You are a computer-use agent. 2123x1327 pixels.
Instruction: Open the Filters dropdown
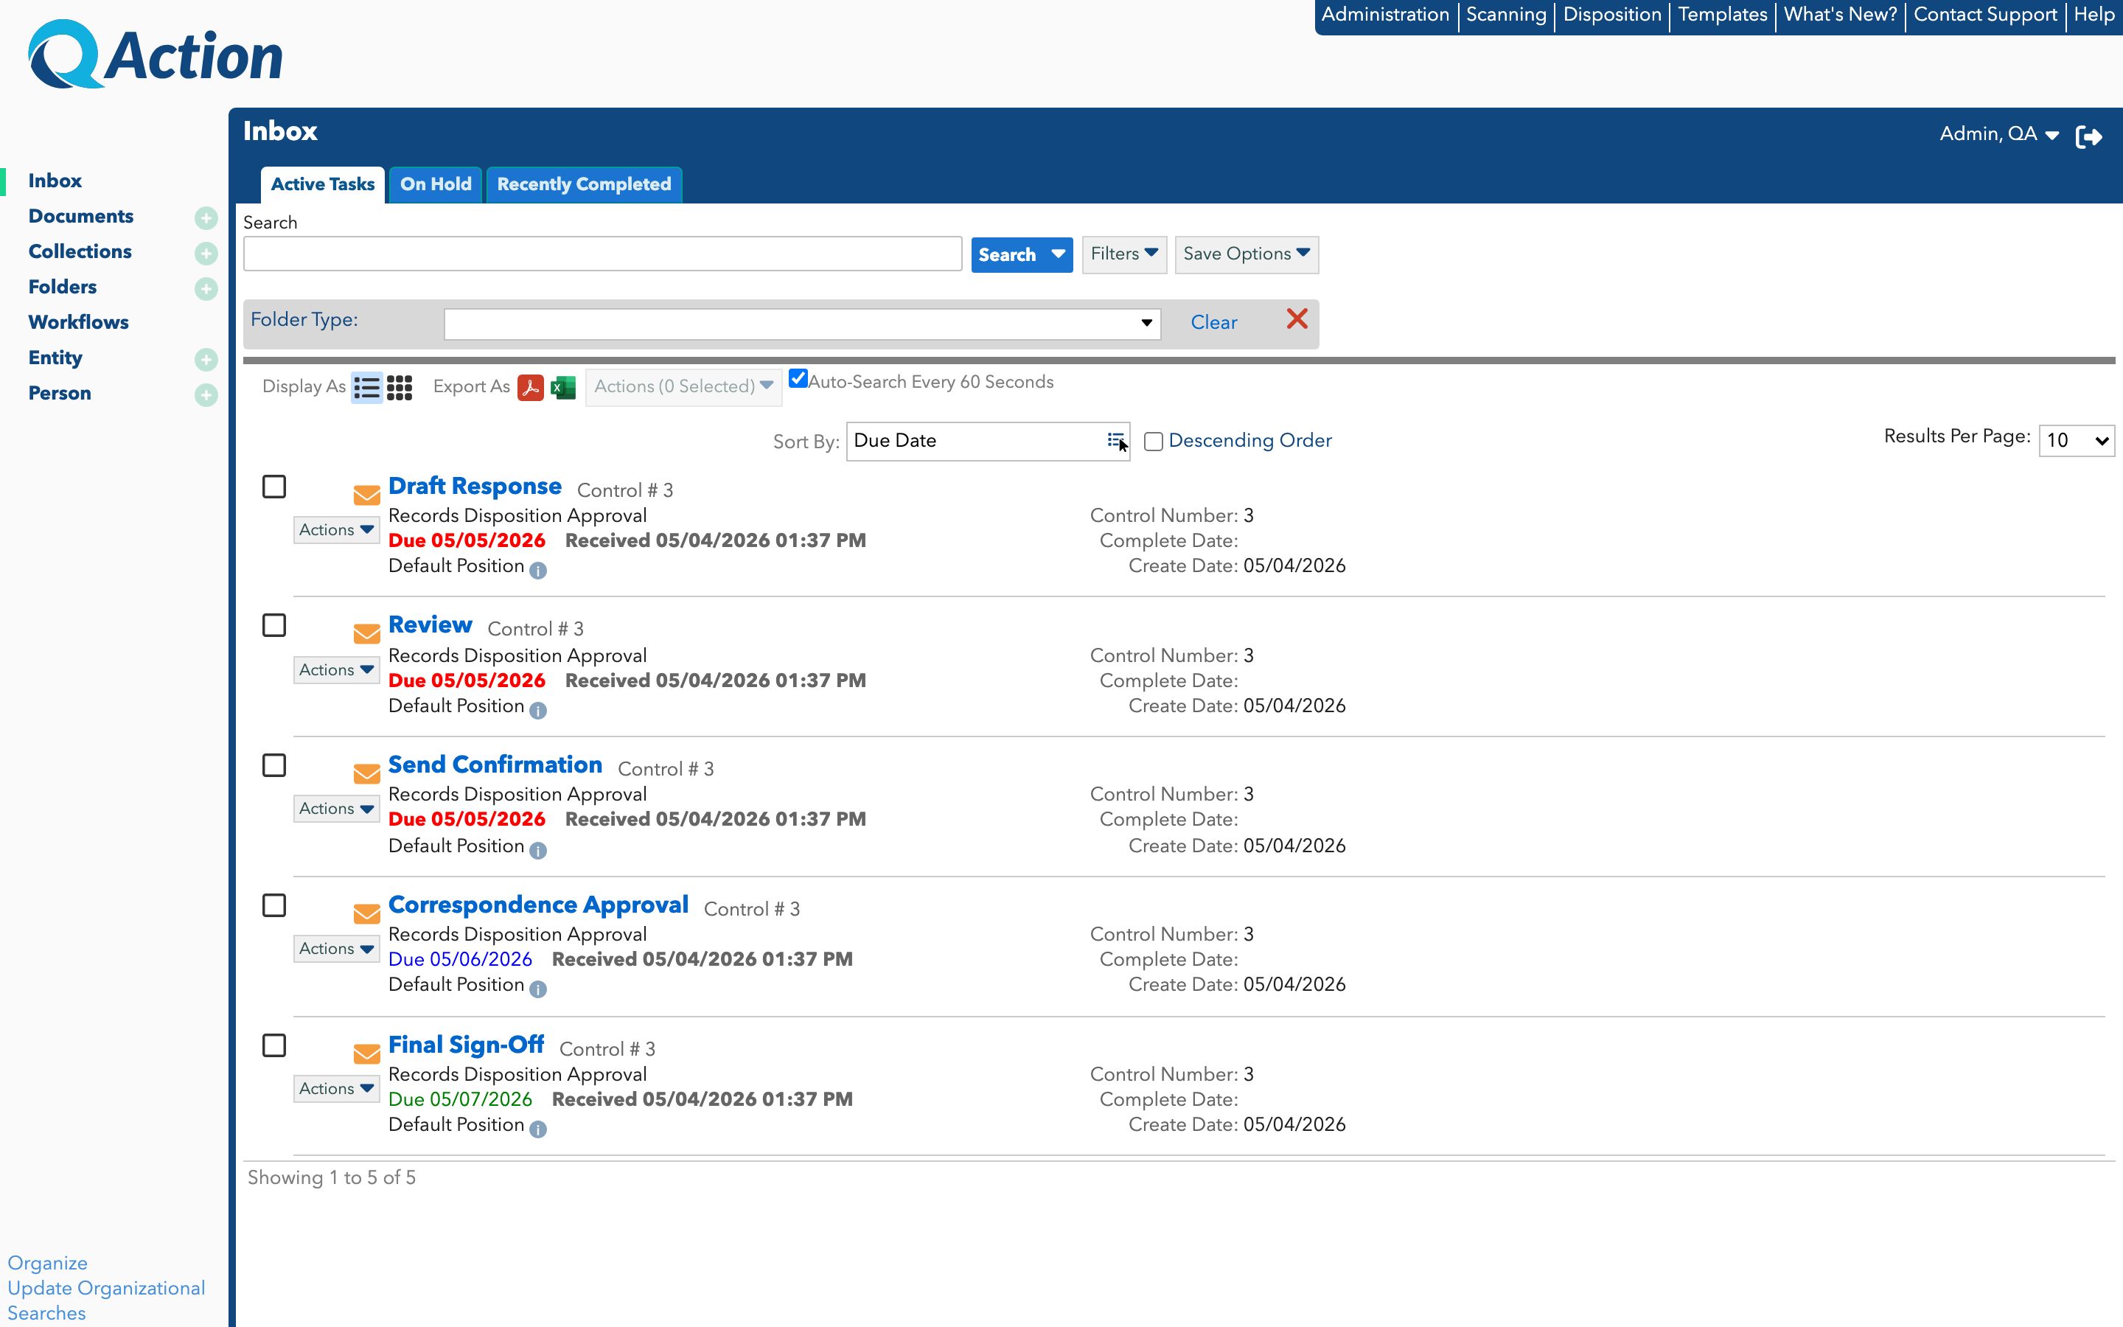tap(1123, 254)
